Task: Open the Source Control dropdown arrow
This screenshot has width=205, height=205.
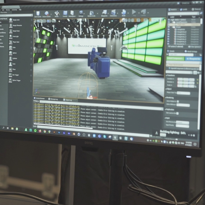Action: (51, 14)
